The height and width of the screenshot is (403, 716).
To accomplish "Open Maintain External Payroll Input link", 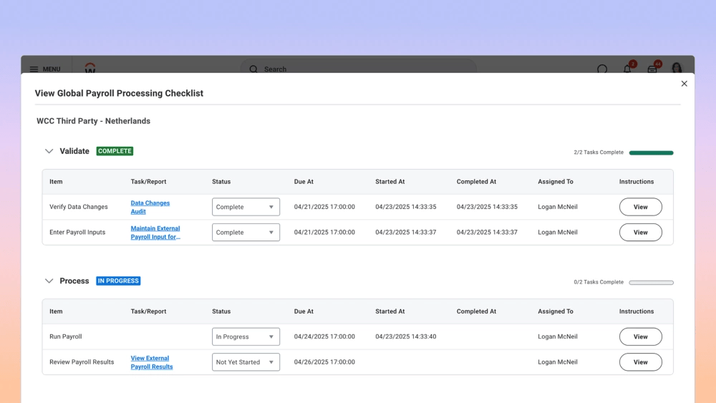I will 155,233.
